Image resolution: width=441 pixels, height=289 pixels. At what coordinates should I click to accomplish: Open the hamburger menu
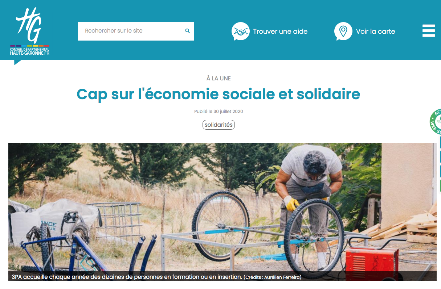(429, 31)
